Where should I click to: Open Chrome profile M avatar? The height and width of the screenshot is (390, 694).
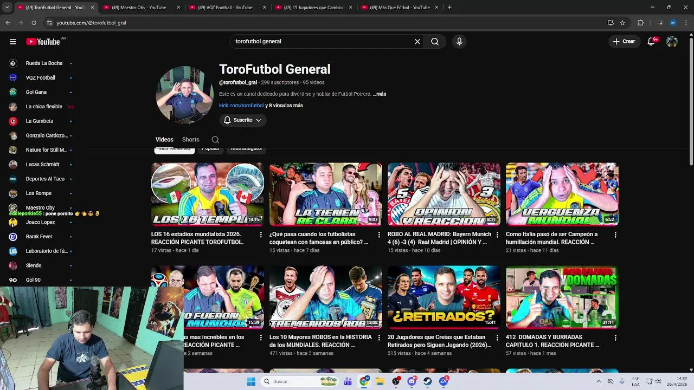tap(673, 23)
